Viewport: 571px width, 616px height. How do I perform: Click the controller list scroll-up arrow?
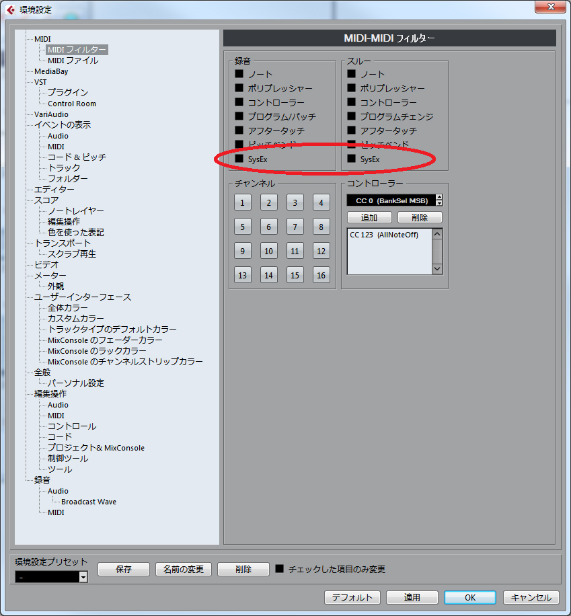tap(437, 234)
